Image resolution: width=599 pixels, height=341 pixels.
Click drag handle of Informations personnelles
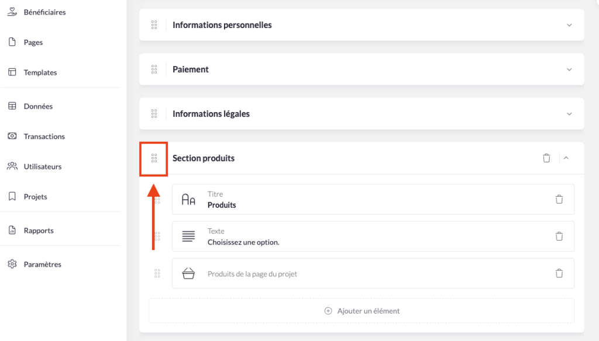click(x=154, y=25)
